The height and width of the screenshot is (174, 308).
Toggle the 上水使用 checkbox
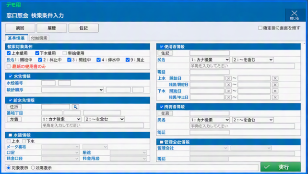(x=9, y=53)
